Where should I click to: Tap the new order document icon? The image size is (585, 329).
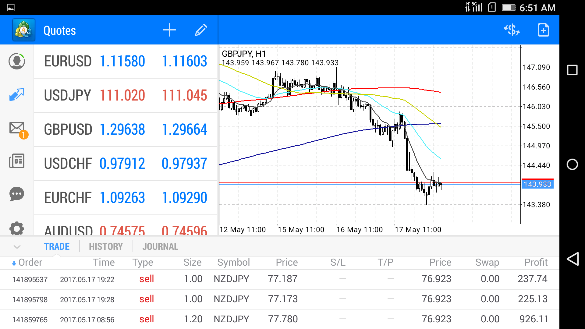543,30
